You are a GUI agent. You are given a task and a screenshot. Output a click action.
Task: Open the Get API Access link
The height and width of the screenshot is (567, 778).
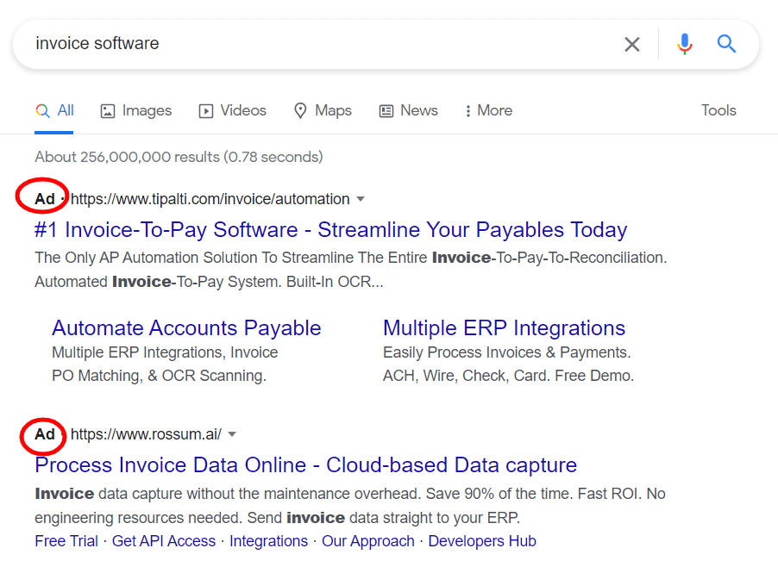164,541
